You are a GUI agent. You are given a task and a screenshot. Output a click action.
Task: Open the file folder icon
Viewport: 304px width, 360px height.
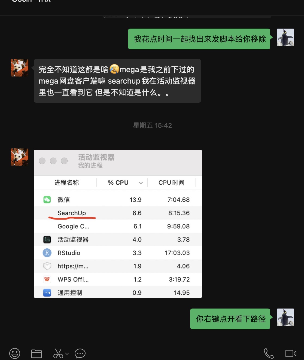37,353
